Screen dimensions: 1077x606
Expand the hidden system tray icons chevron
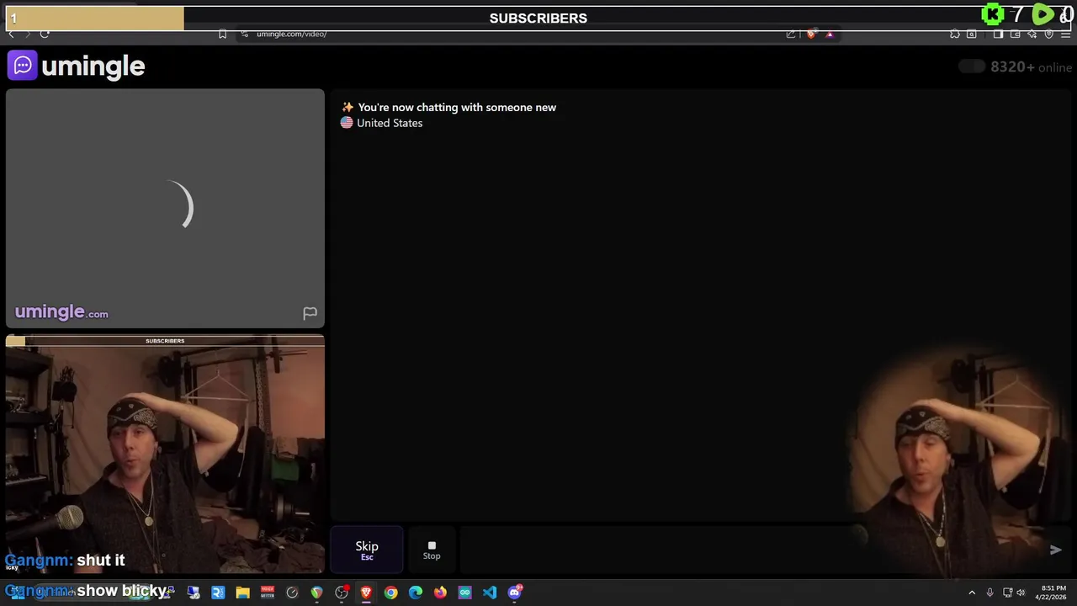tap(972, 593)
